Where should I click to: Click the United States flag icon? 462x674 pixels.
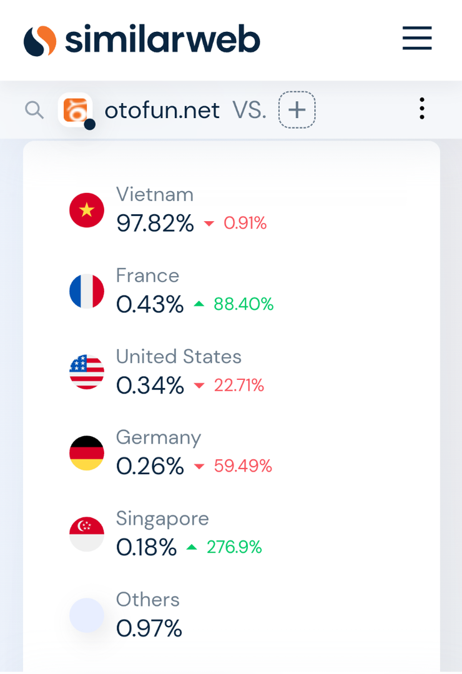coord(87,372)
